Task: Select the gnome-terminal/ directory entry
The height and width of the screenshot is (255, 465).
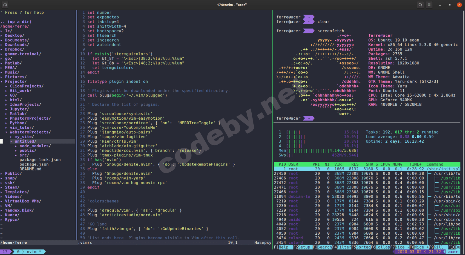Action: (23, 54)
